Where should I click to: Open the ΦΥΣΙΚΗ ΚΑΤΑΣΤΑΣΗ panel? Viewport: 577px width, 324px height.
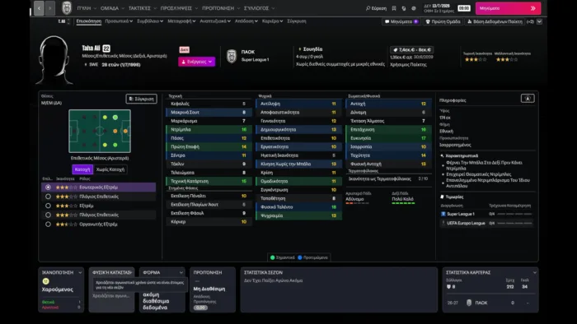tap(111, 290)
